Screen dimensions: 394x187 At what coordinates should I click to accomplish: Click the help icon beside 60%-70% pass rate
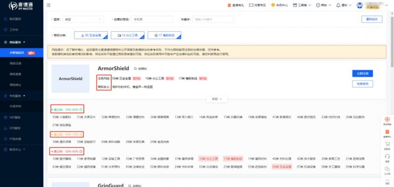point(81,134)
